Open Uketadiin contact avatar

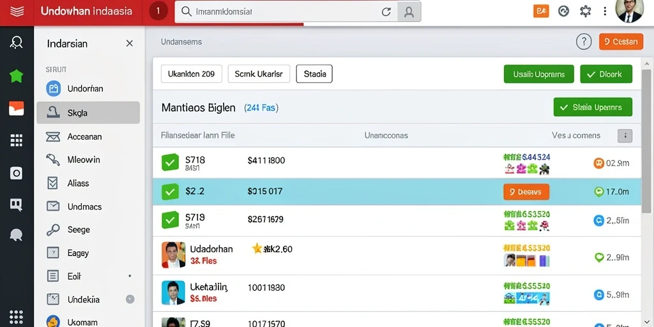(x=174, y=293)
